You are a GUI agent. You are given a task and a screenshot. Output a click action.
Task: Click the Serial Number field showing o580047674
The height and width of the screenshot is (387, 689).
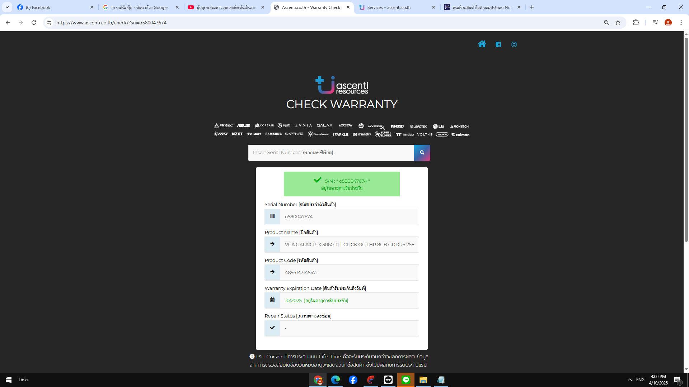point(349,217)
